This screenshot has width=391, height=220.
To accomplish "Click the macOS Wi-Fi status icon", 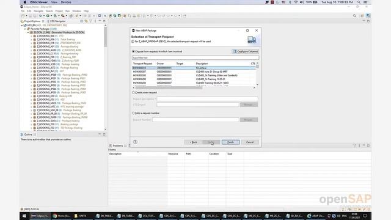I will [296, 2].
